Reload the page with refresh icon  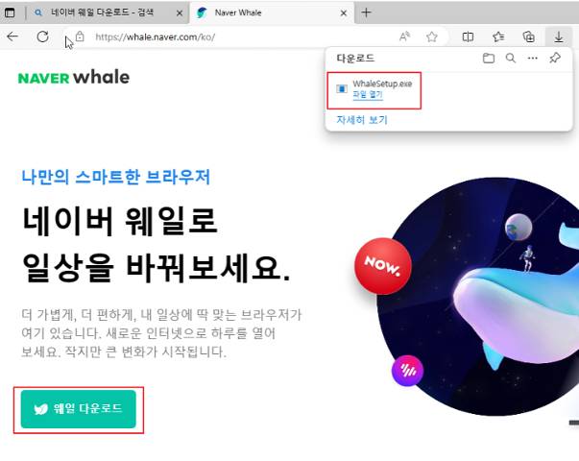(43, 36)
